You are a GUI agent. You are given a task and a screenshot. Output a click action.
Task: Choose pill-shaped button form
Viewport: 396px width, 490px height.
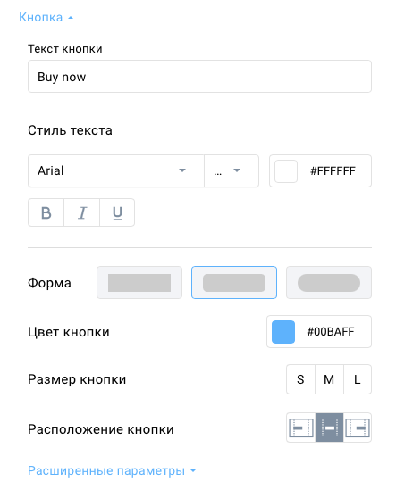tap(329, 283)
